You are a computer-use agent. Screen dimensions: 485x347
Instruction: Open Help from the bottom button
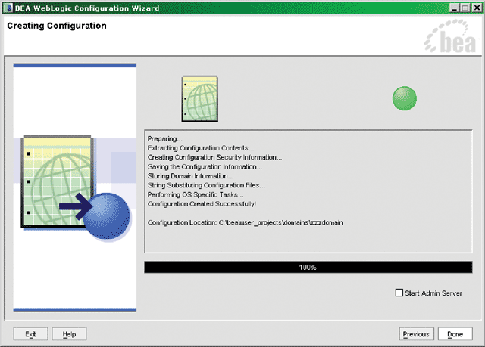pos(69,333)
